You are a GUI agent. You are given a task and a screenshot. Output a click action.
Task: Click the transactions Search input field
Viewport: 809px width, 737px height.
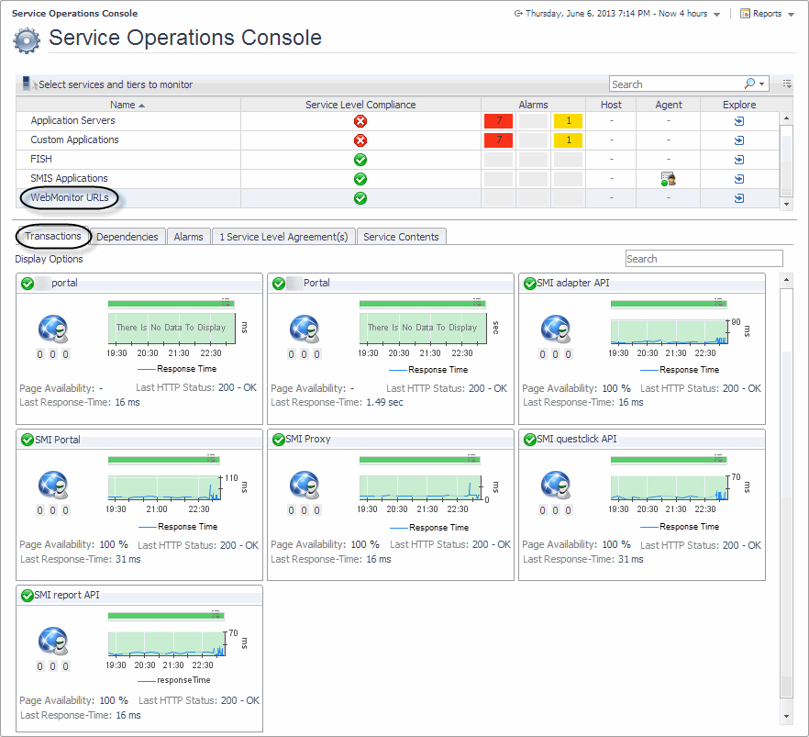click(704, 259)
